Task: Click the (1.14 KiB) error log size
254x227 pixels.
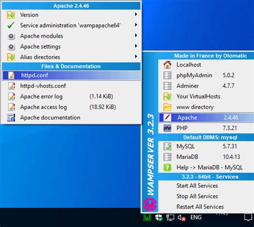Action: point(101,96)
